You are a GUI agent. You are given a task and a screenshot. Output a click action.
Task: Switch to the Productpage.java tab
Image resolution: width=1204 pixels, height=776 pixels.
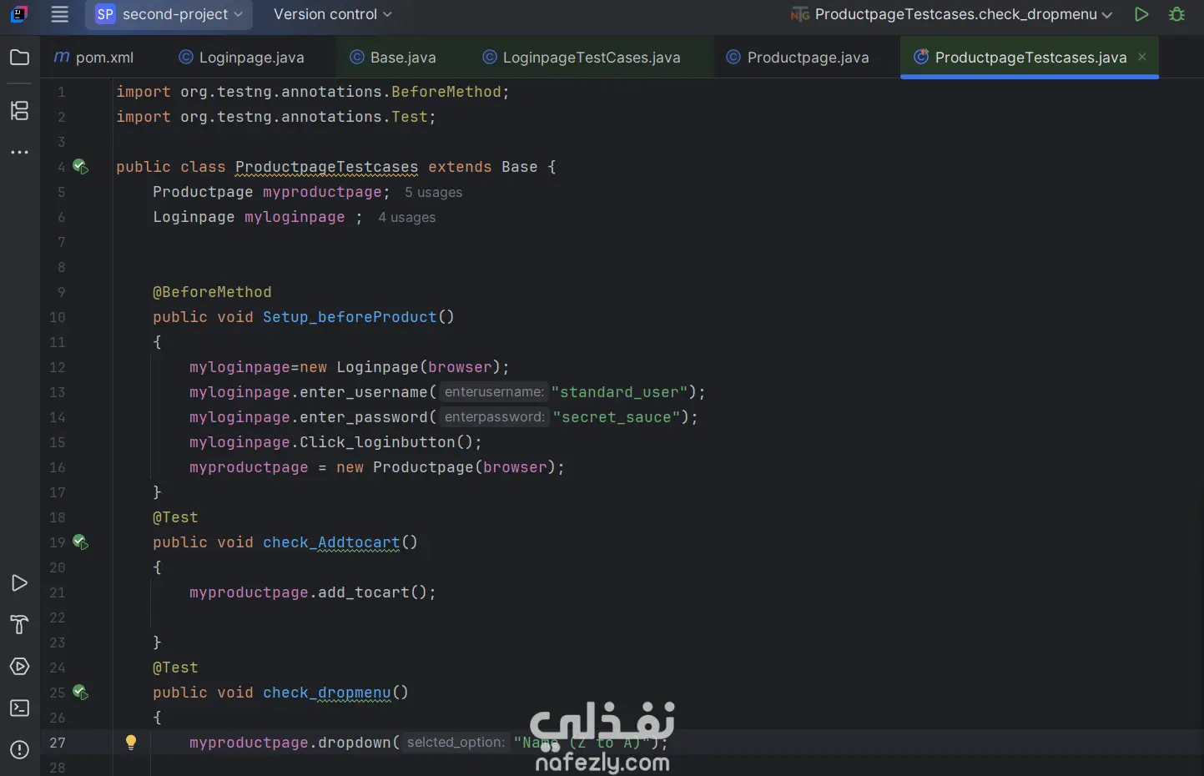pos(798,58)
